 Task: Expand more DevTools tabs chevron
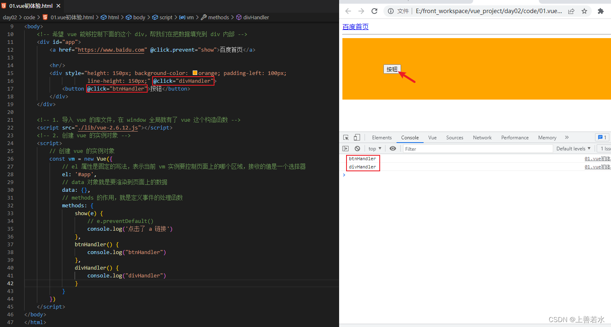point(567,137)
